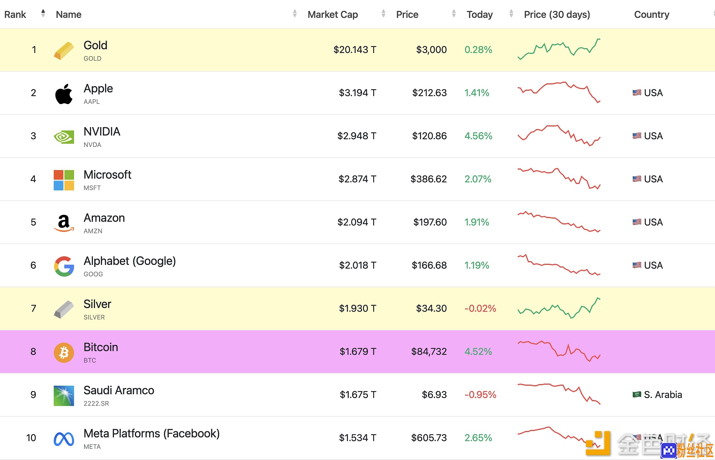Click the Gold bar icon

[64, 51]
